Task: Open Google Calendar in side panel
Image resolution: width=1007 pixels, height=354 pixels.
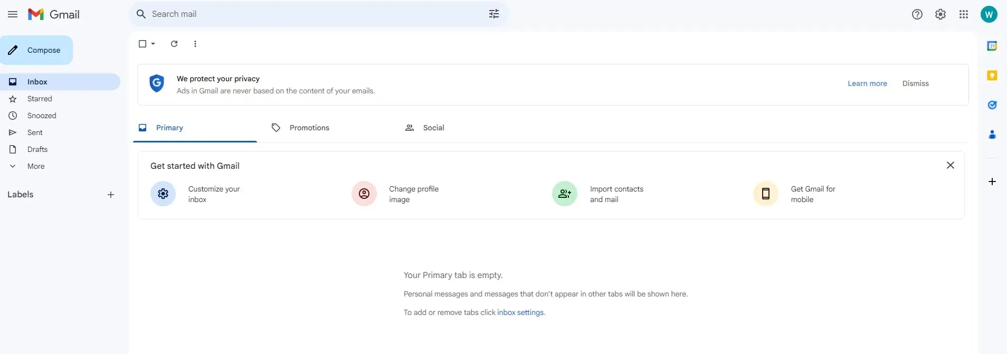Action: click(x=992, y=46)
